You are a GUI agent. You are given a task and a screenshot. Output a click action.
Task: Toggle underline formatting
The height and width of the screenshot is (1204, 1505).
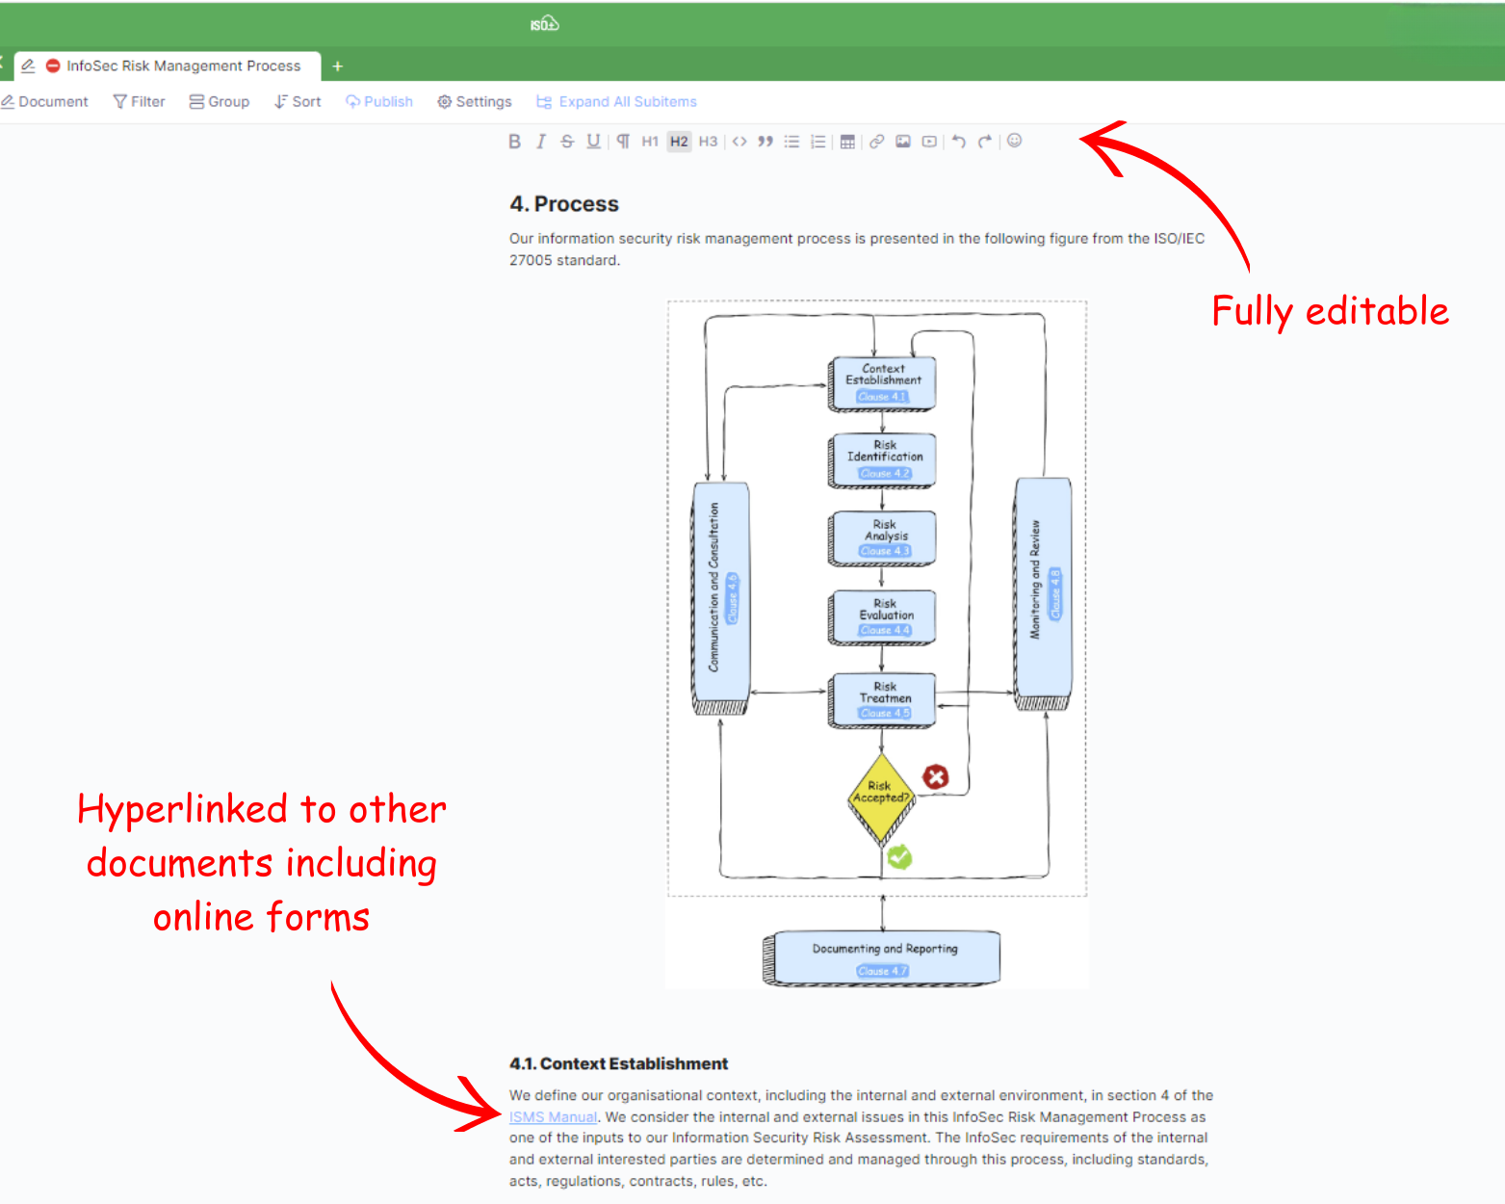tap(593, 142)
